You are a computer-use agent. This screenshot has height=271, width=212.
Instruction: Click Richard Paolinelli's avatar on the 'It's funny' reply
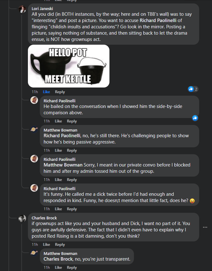[34, 188]
